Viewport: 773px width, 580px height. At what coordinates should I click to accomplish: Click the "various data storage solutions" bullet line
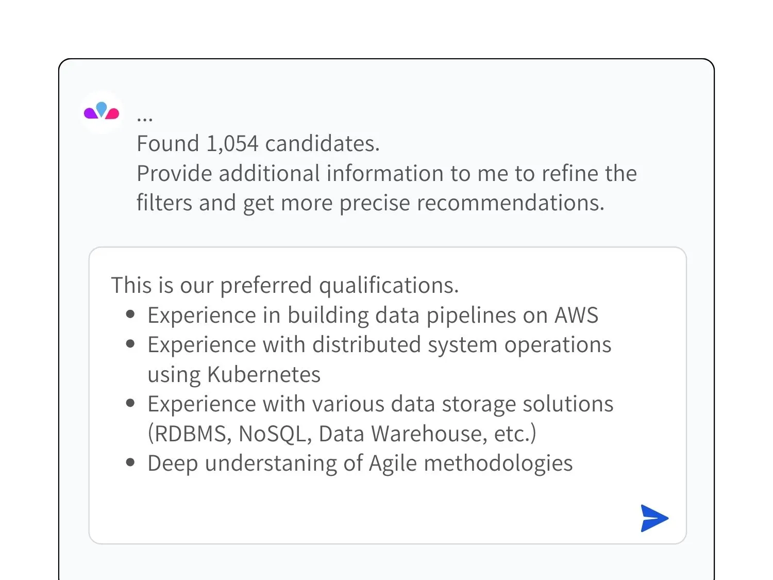(x=380, y=404)
